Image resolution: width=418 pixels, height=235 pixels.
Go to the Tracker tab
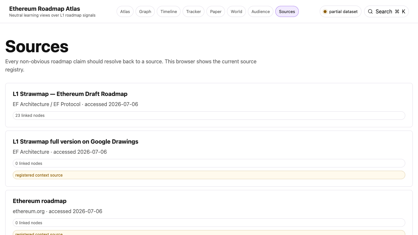pyautogui.click(x=194, y=11)
